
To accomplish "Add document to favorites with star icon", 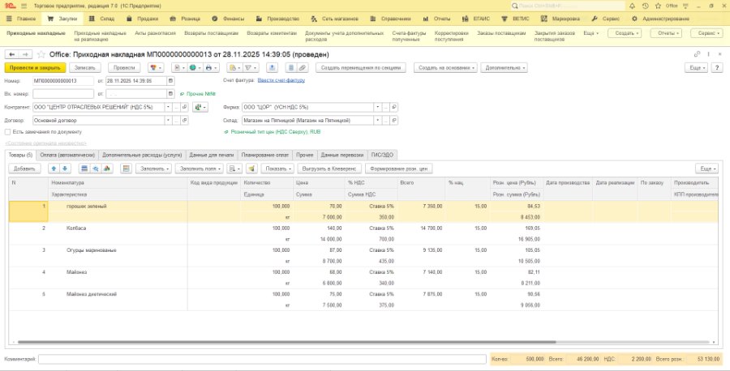I will coord(41,54).
